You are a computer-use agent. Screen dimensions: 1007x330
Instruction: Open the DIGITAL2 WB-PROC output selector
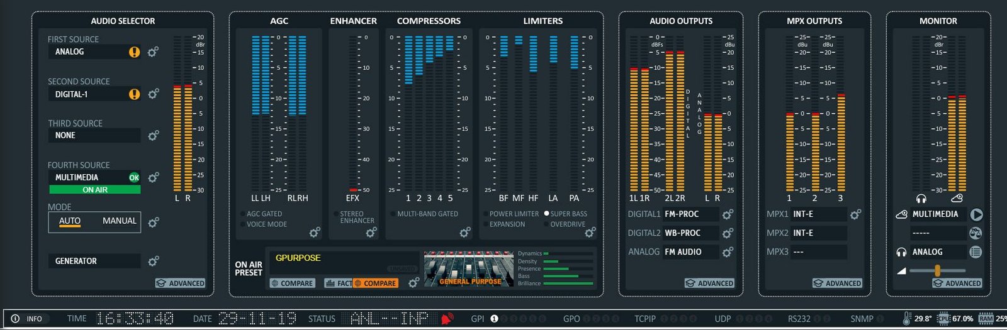(690, 233)
